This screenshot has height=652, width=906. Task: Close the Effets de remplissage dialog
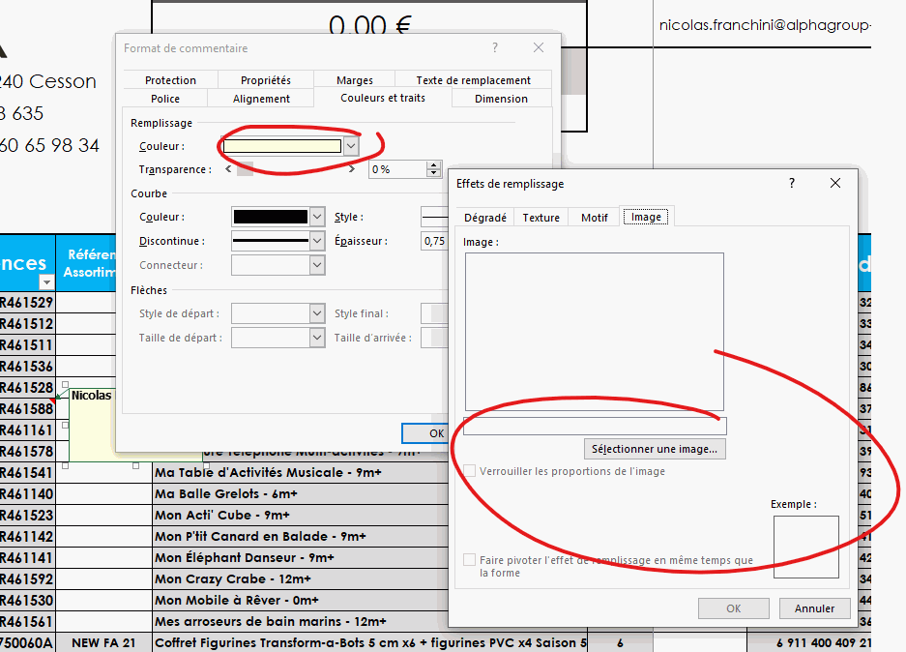[x=834, y=183]
